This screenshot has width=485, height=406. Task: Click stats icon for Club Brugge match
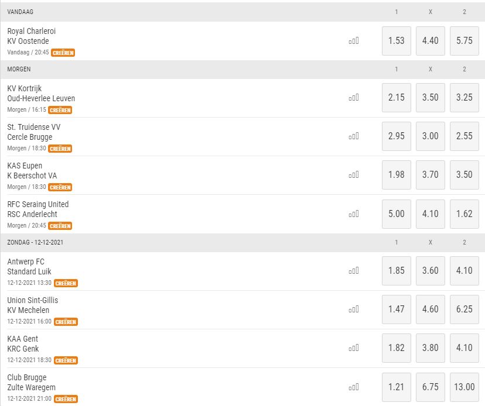[354, 387]
